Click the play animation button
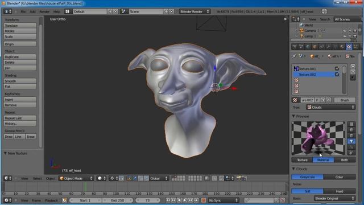Screen dimensions: 364x205 tap(185, 200)
